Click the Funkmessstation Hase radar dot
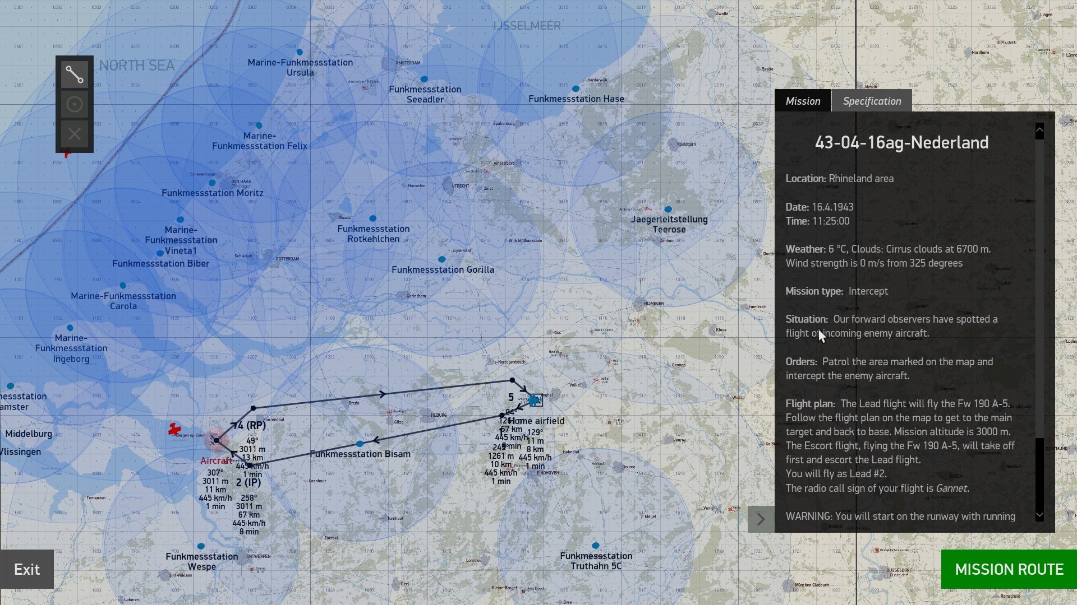The height and width of the screenshot is (605, 1077). (576, 89)
